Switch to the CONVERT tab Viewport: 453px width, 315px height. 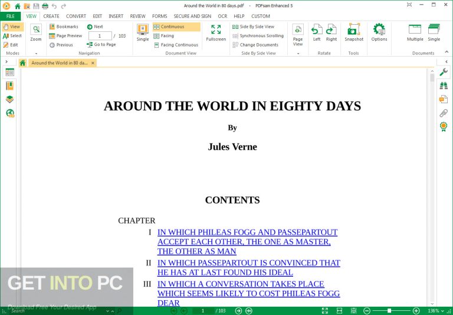76,16
